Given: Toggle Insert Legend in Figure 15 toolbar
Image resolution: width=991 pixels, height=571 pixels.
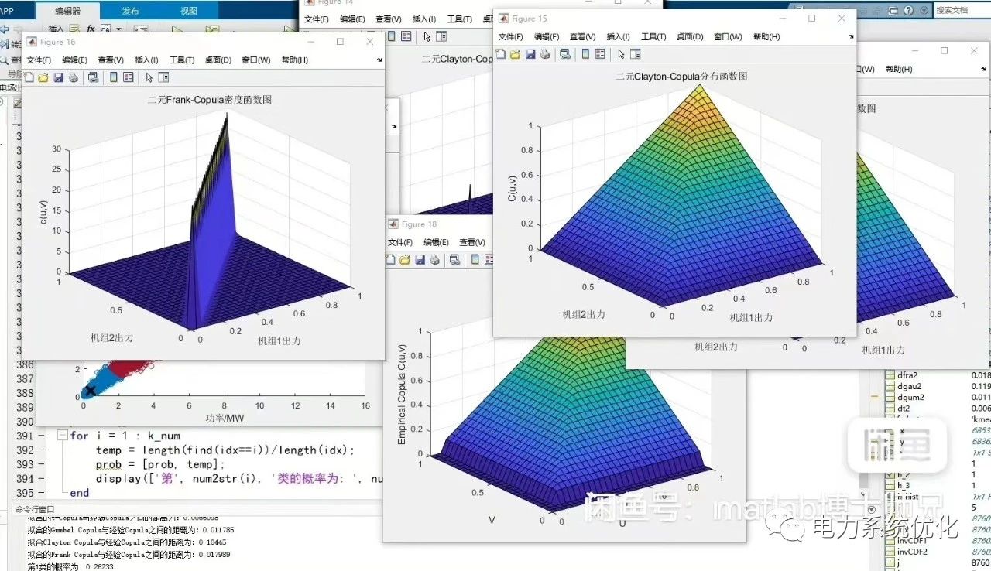Looking at the screenshot, I should click(600, 54).
